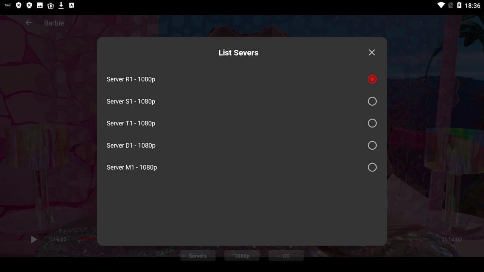Viewport: 484px width, 272px height.
Task: Tap 'Server S1 - 1080p' list entry
Action: (x=131, y=101)
